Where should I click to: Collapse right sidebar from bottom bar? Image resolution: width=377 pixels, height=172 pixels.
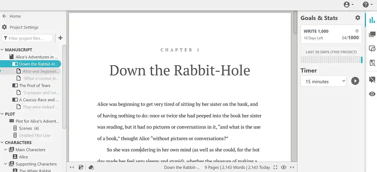[292, 168]
